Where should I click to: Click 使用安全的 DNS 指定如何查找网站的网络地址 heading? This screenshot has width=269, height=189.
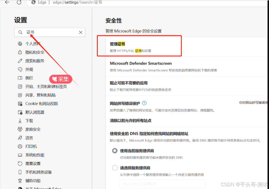click(149, 133)
